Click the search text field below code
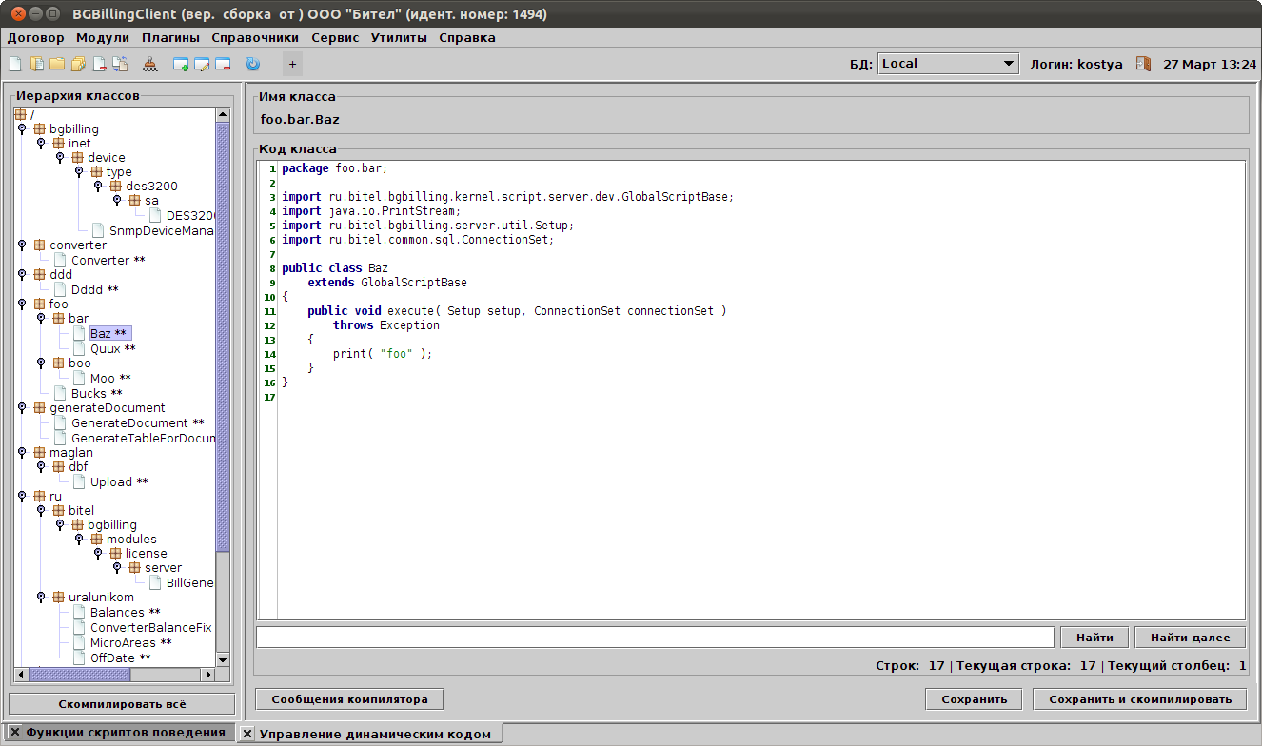The width and height of the screenshot is (1262, 746). (655, 638)
